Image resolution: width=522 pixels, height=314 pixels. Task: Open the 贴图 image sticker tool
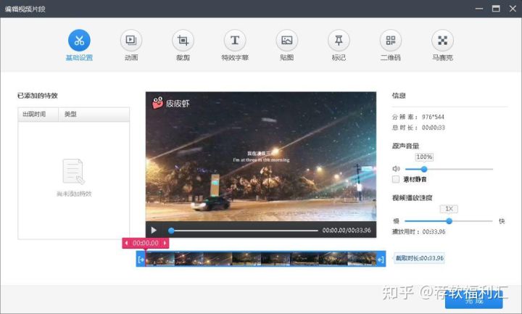pyautogui.click(x=287, y=41)
